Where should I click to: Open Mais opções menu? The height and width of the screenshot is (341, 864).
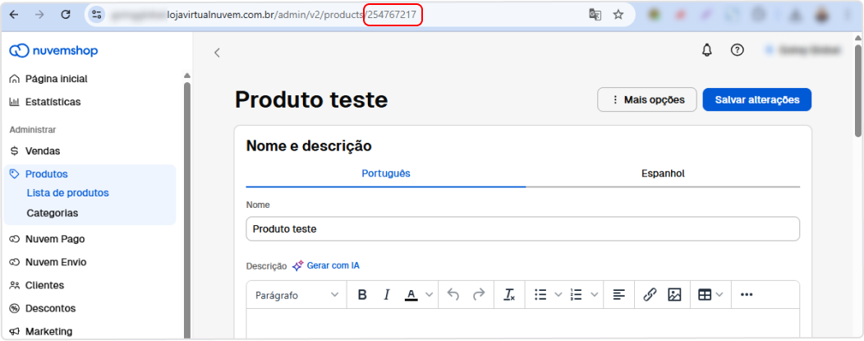click(x=647, y=99)
